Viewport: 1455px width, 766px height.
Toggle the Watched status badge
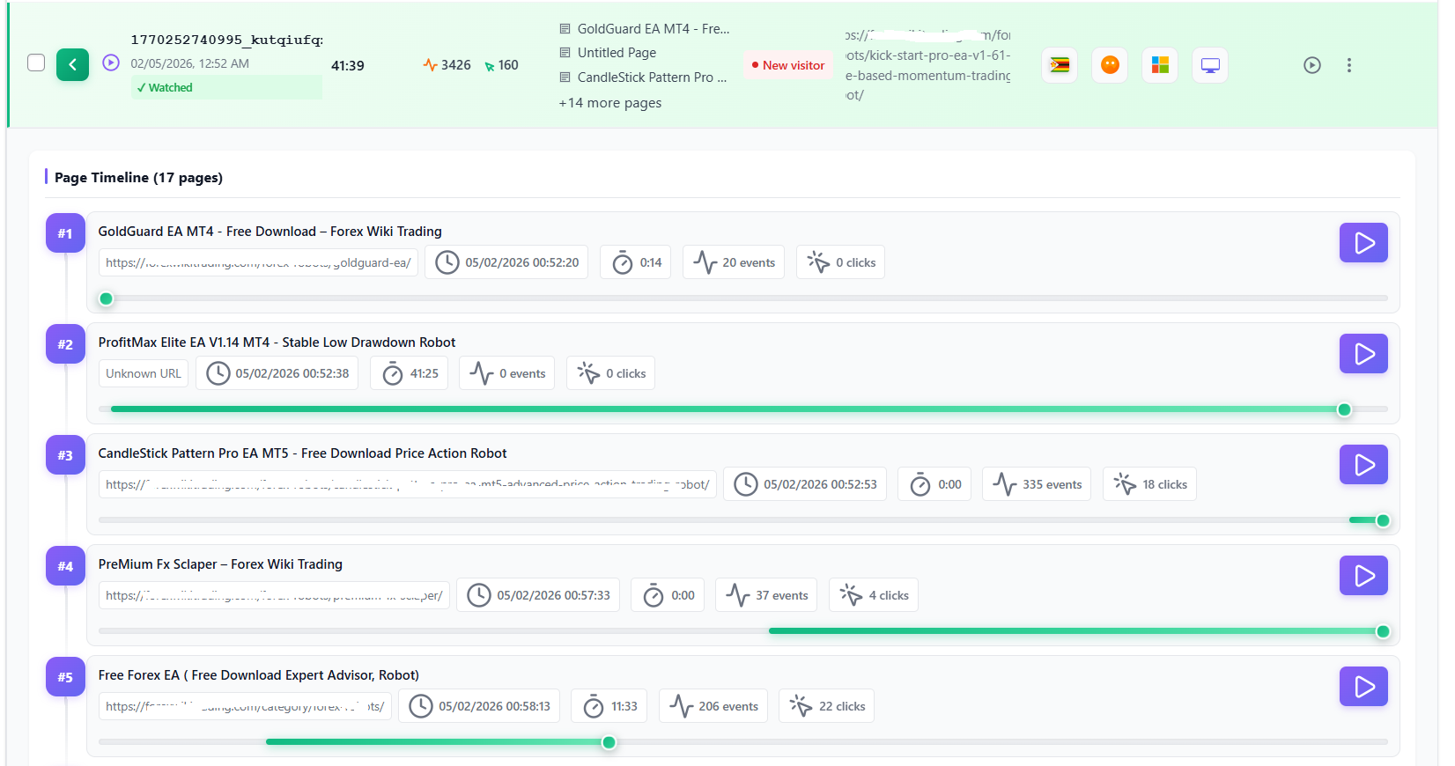[165, 87]
